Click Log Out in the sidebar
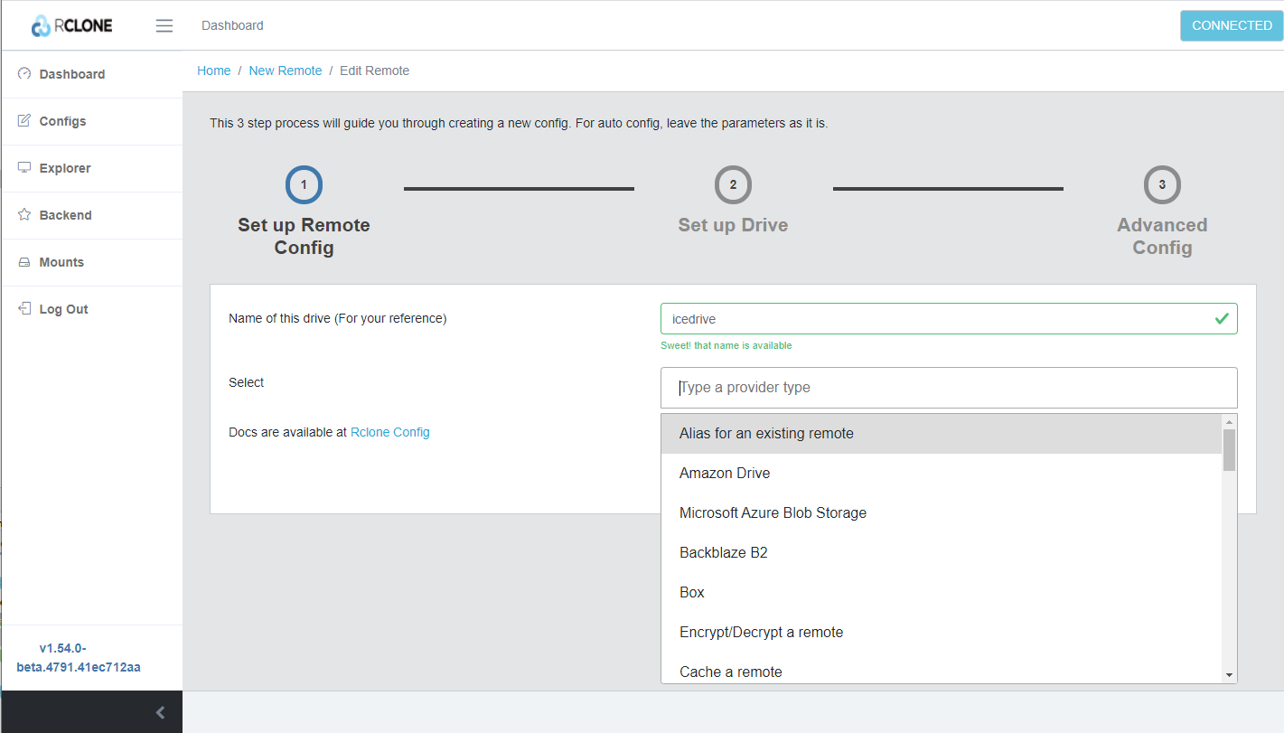1284x733 pixels. pos(92,309)
